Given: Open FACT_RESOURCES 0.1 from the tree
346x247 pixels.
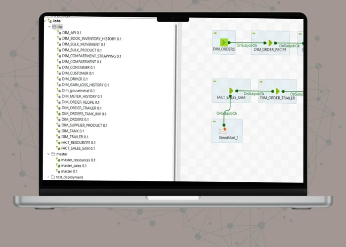Looking at the screenshot, I should click(78, 142).
